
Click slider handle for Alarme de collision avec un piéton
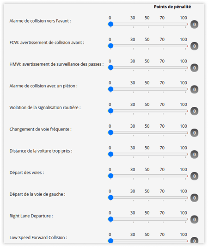click(x=110, y=89)
